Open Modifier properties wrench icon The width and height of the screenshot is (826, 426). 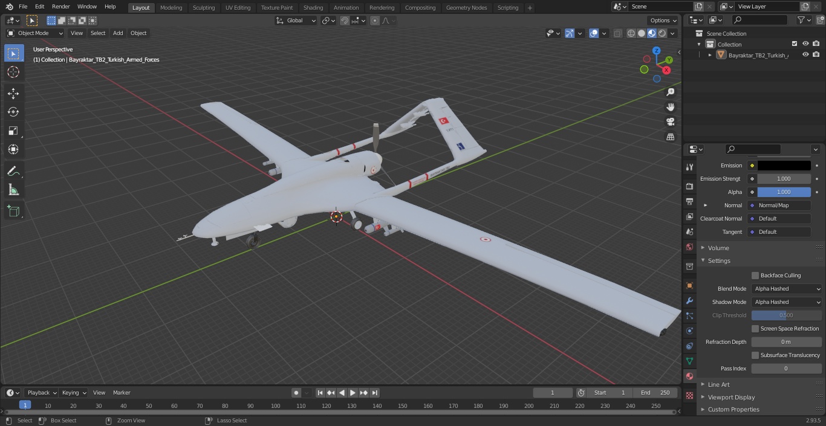[689, 300]
